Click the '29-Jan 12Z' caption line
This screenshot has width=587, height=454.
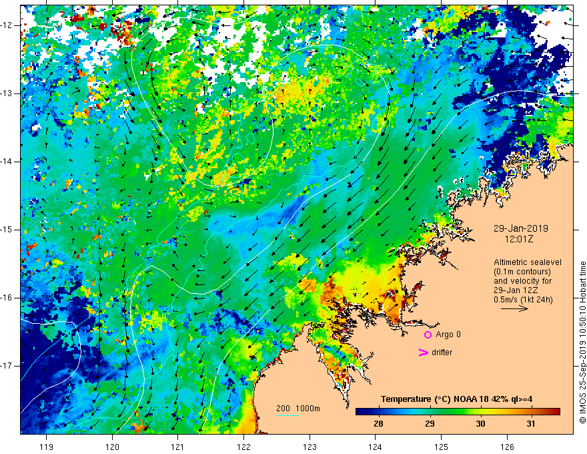(515, 290)
